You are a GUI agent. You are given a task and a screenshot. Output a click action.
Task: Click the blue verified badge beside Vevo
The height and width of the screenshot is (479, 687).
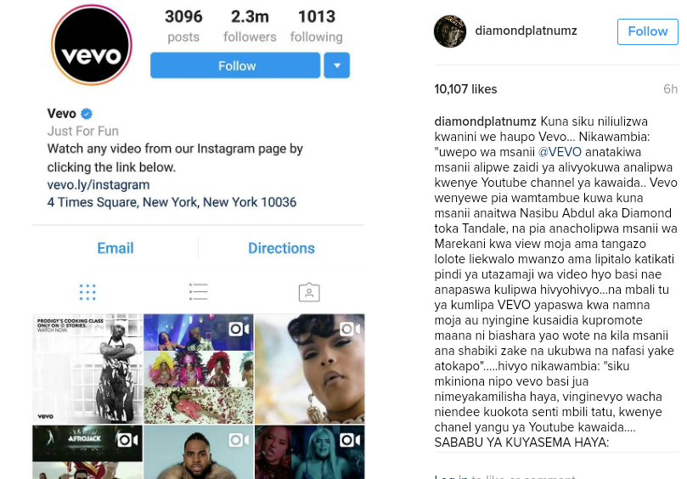click(x=87, y=114)
